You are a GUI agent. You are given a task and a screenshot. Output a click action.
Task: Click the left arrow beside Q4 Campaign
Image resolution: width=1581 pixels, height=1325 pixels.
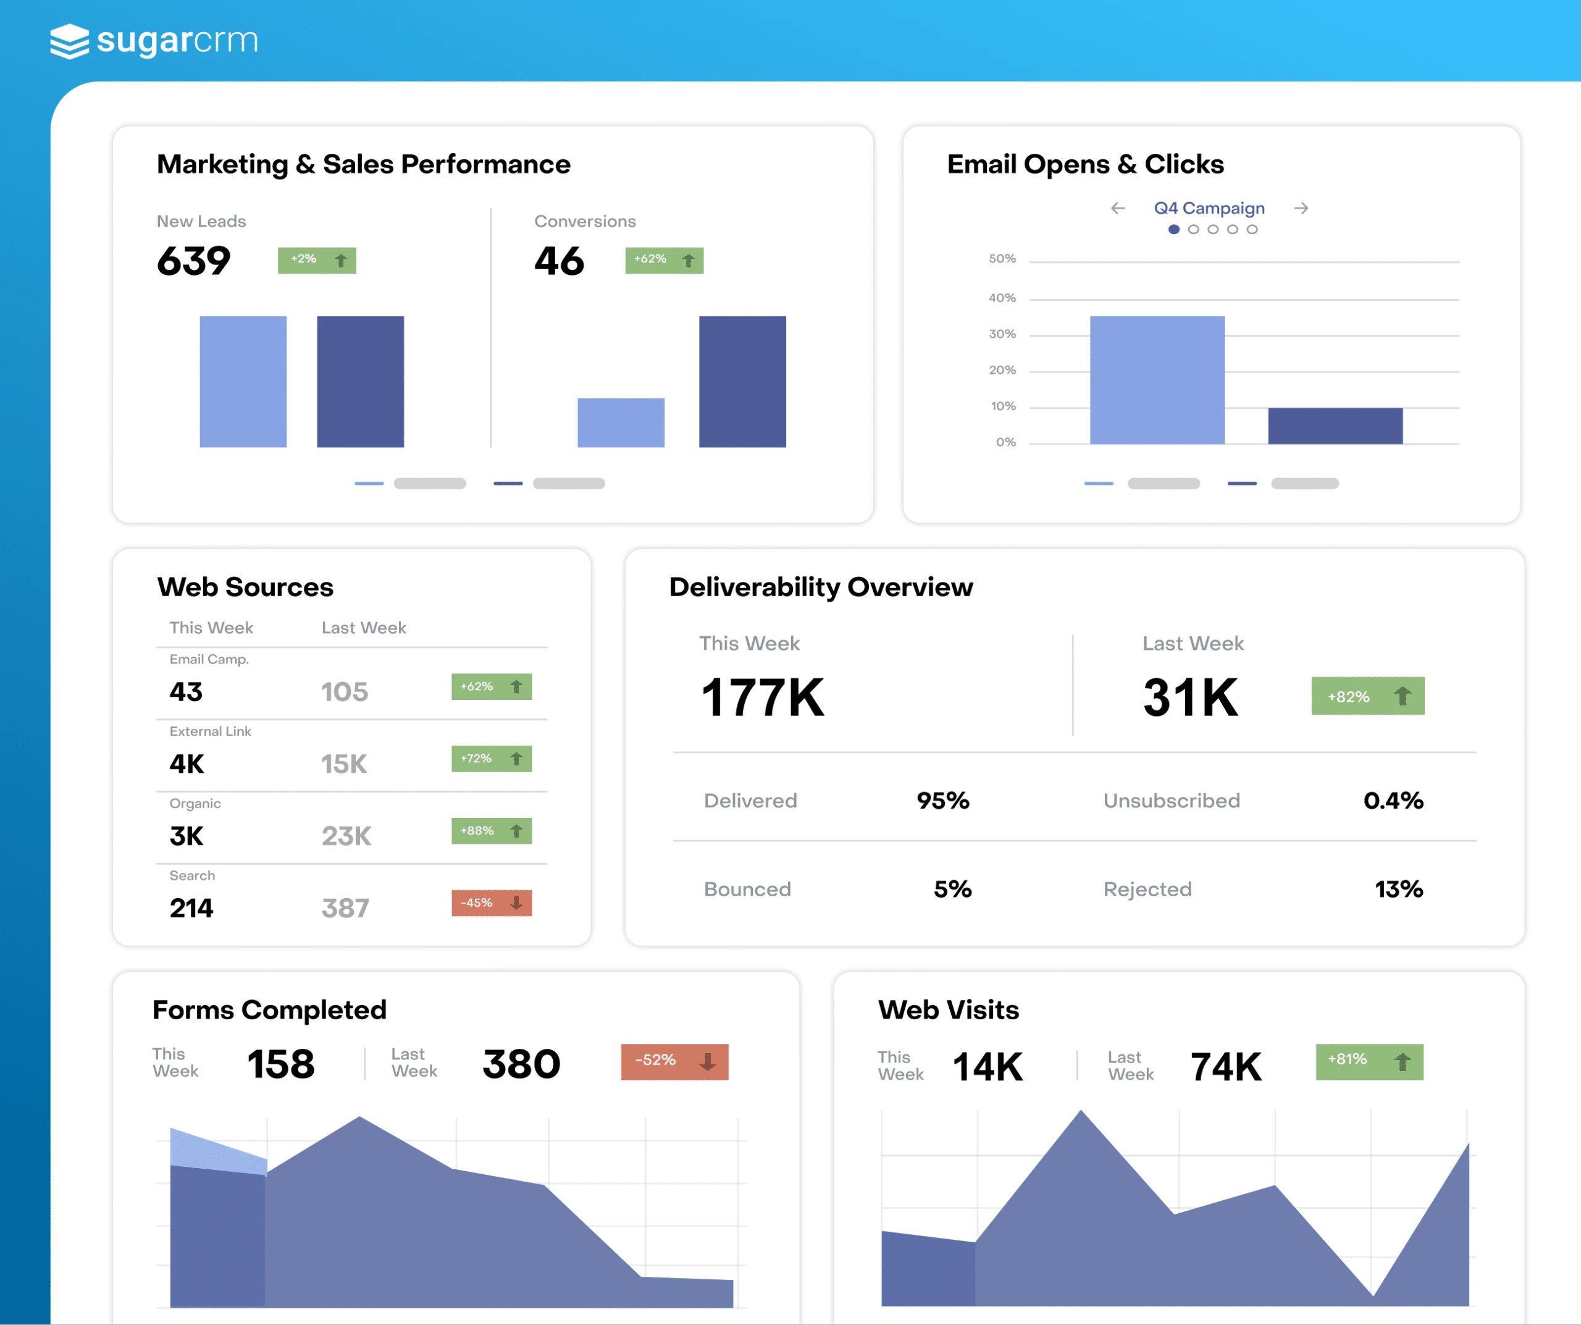click(1118, 209)
